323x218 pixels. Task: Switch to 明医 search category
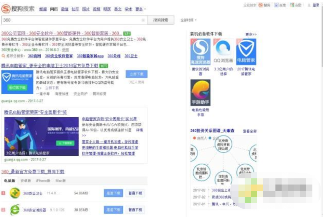click(x=107, y=9)
